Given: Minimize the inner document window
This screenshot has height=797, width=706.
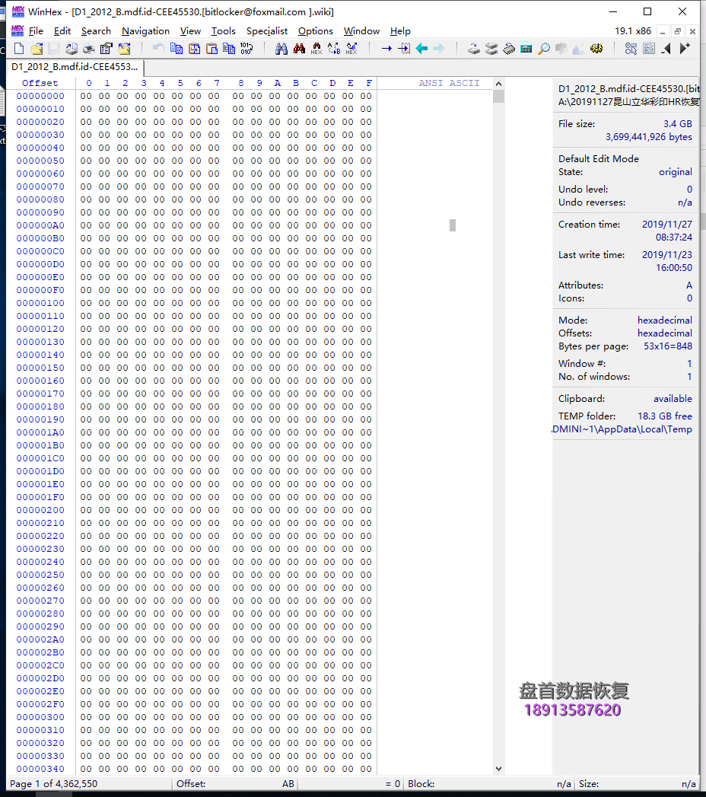Looking at the screenshot, I should (x=663, y=31).
